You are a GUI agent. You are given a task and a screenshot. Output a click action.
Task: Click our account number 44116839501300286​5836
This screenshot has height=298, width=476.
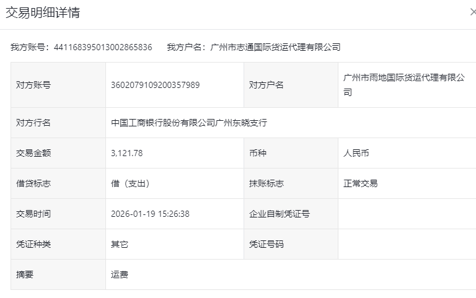click(103, 47)
